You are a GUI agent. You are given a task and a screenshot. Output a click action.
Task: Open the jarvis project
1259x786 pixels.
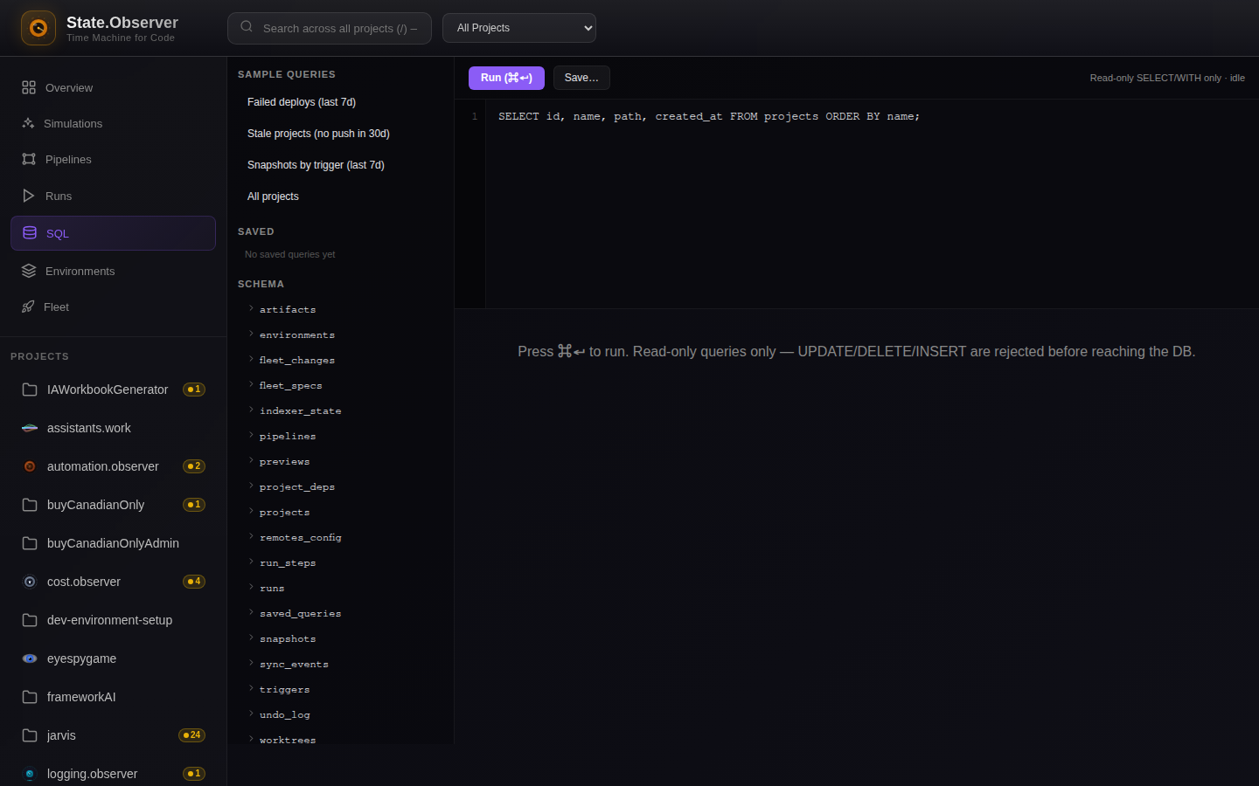click(113, 735)
